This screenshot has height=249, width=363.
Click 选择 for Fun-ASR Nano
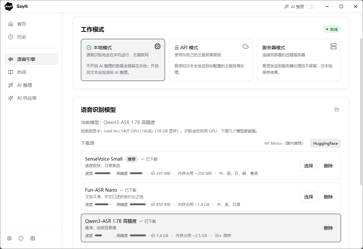(x=309, y=197)
